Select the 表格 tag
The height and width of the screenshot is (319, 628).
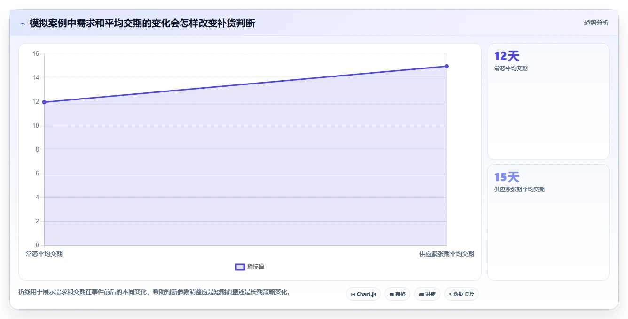click(x=397, y=294)
